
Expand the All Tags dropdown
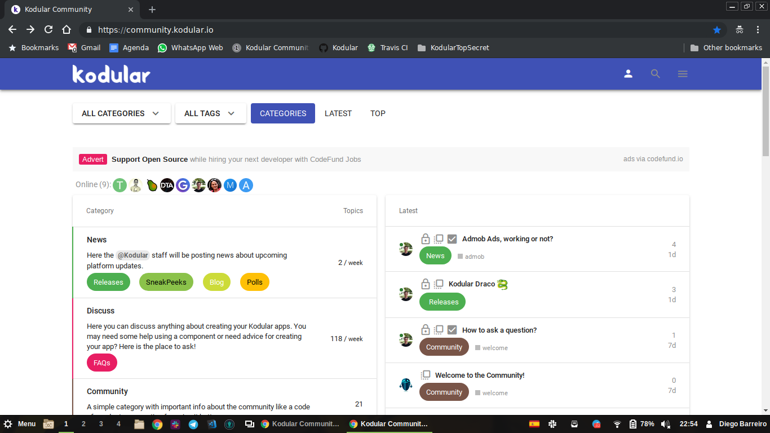210,113
